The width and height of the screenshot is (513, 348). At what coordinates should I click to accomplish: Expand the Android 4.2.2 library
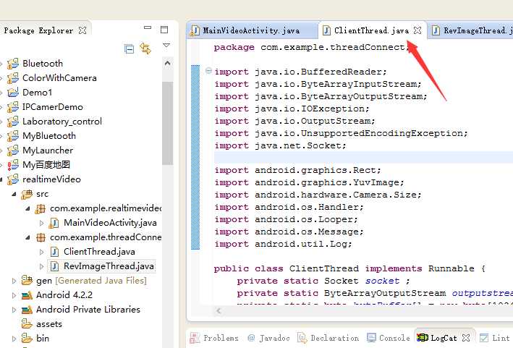(x=14, y=295)
